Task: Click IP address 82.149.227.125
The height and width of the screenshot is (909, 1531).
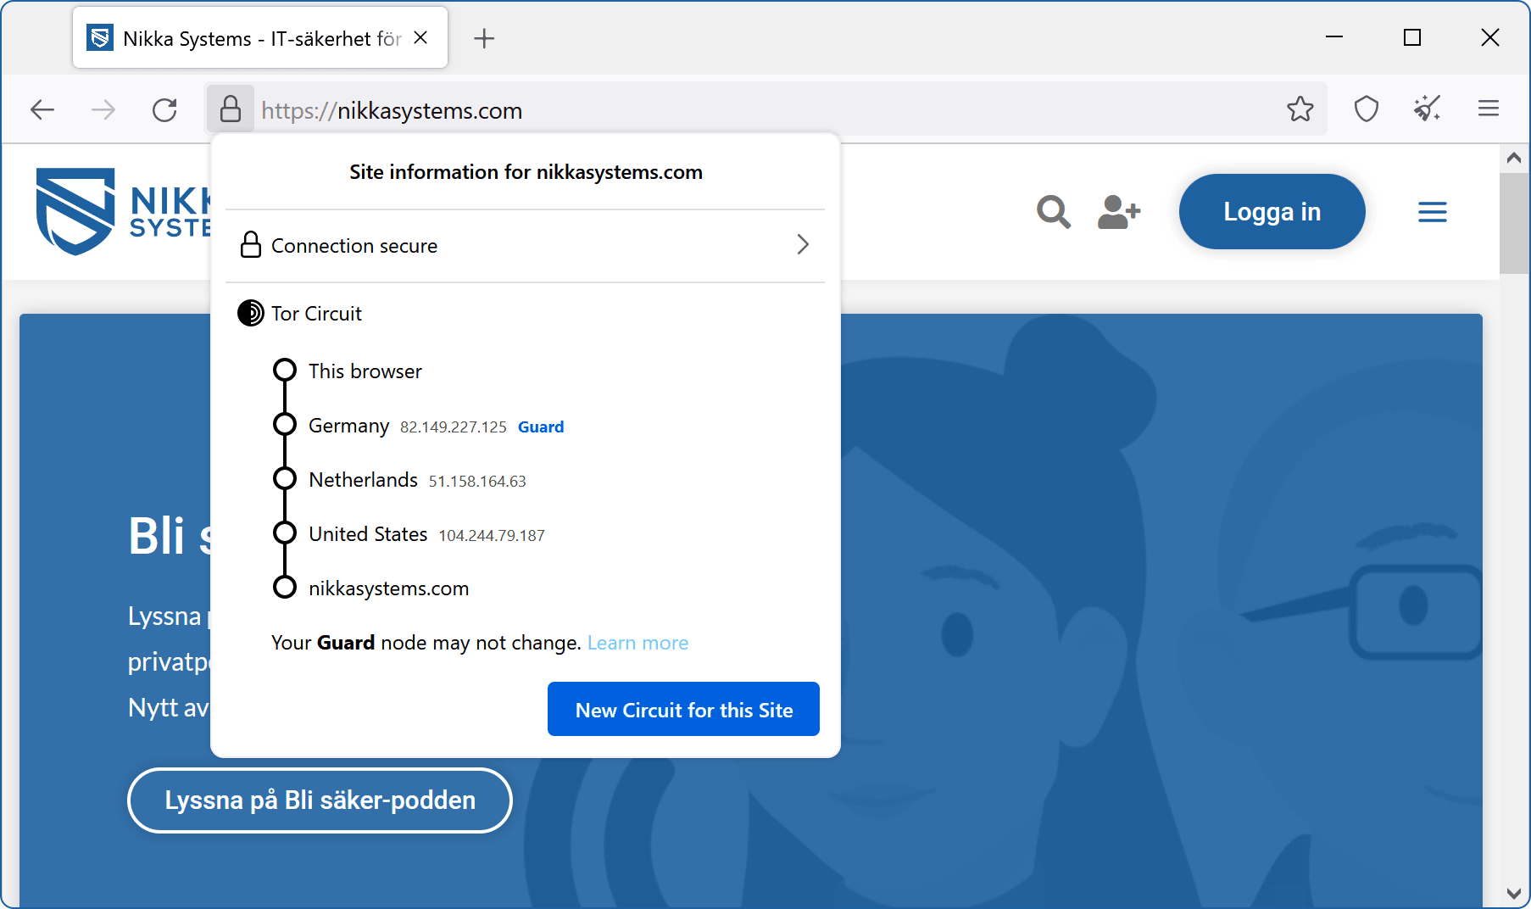Action: [x=454, y=427]
